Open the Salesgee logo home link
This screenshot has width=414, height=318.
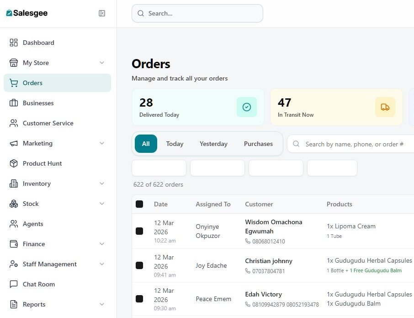[27, 13]
